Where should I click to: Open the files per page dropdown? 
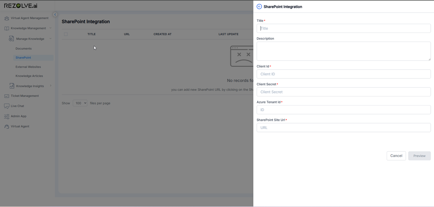80,103
